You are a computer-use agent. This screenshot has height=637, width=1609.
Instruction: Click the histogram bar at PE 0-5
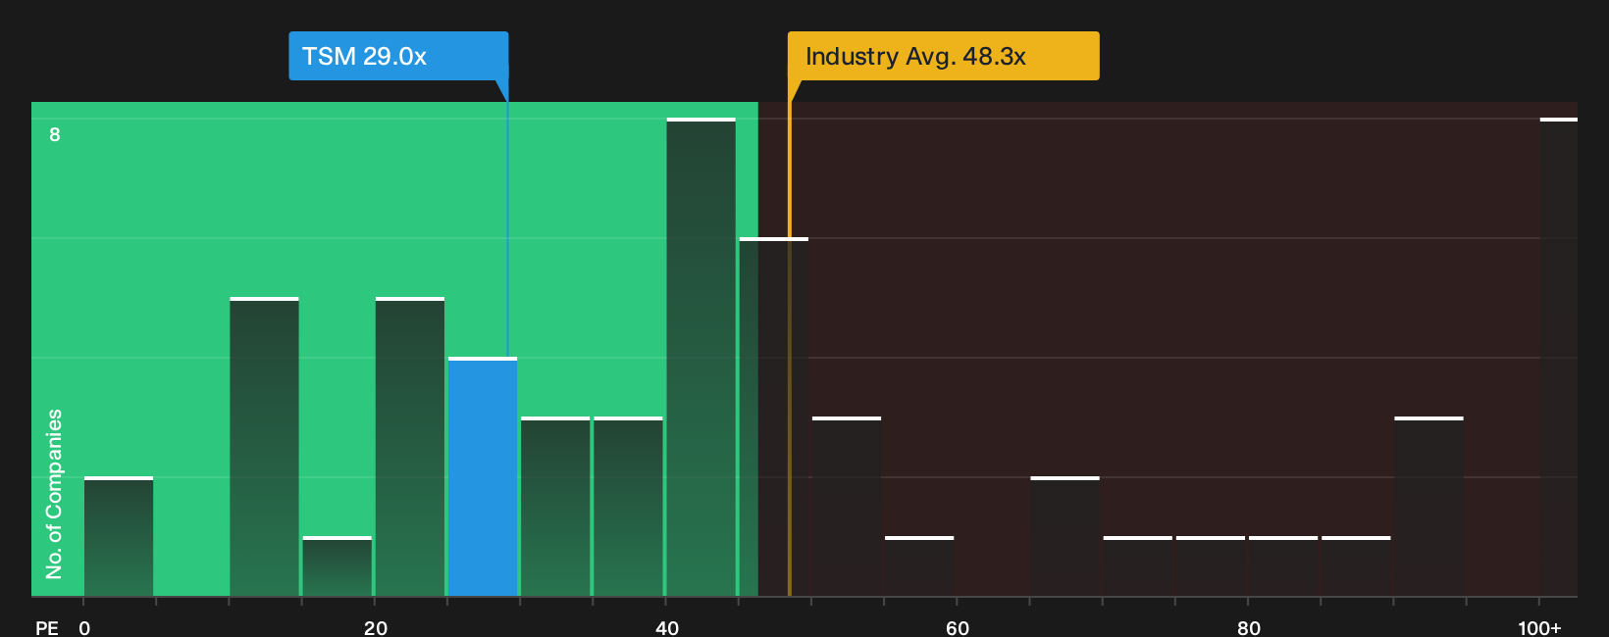pos(119,537)
